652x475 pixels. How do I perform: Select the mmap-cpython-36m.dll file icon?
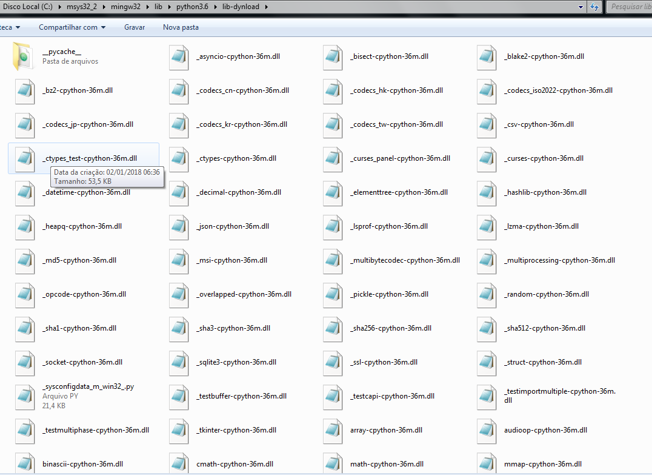pos(487,463)
